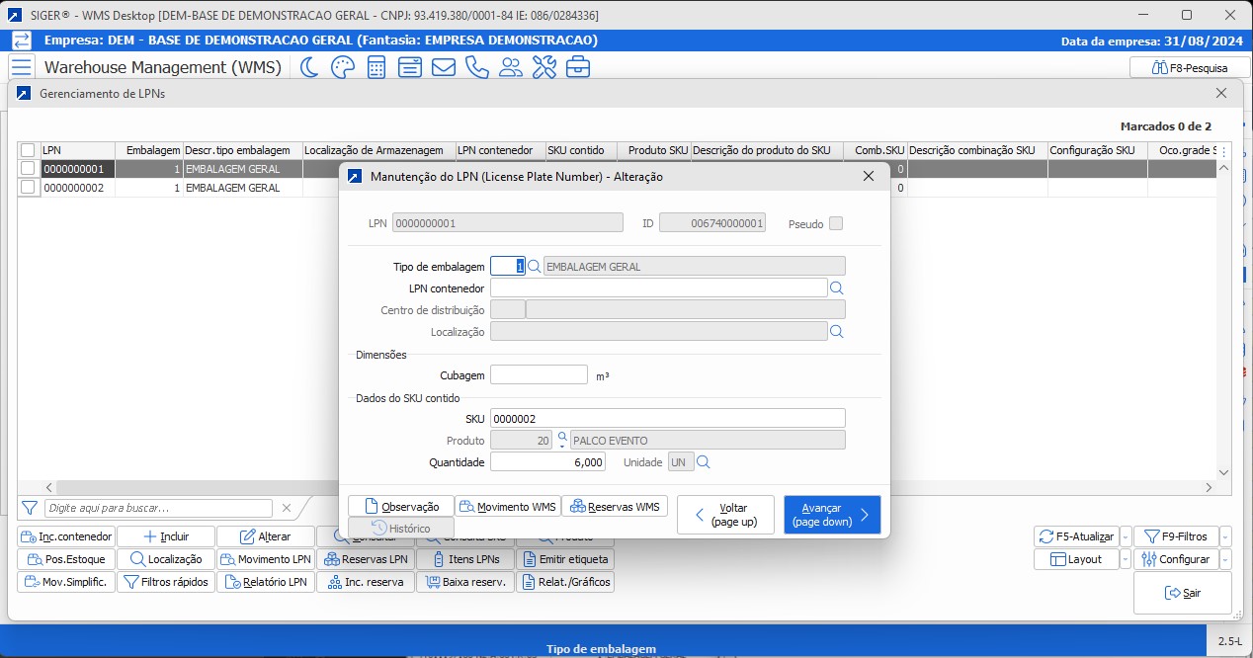Click the briefcase icon in toolbar
Viewport: 1253px width, 658px height.
pos(578,67)
